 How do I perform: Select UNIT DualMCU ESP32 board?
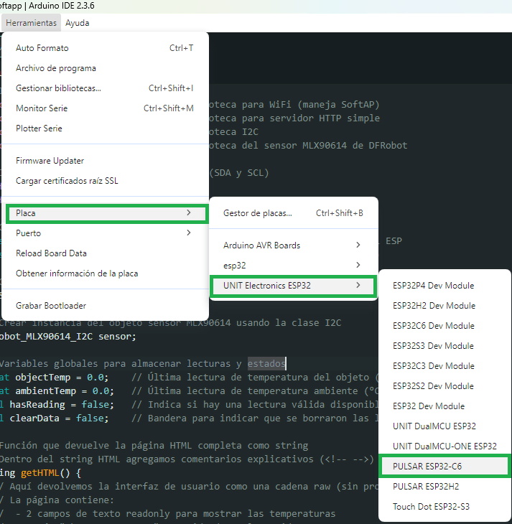pos(444,426)
